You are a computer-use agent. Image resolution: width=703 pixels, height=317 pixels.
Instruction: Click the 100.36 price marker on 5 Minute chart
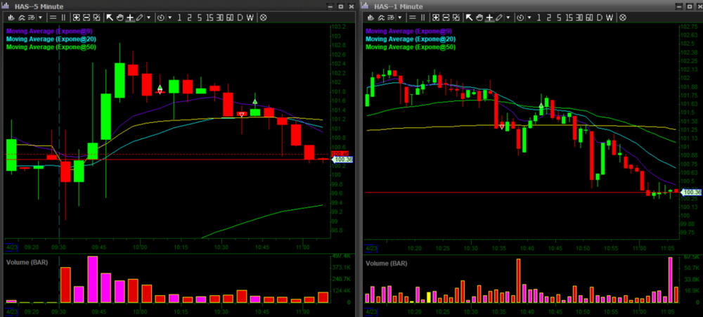[343, 160]
